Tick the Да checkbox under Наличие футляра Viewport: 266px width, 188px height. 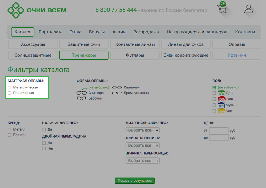coord(44,130)
